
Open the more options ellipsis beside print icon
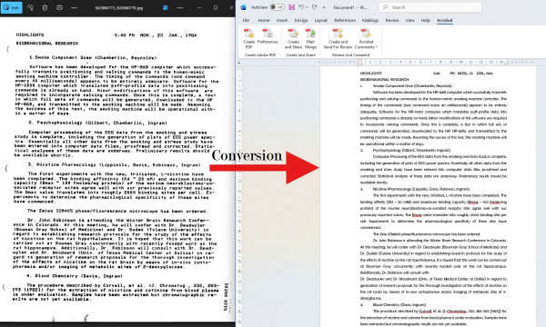(75, 7)
